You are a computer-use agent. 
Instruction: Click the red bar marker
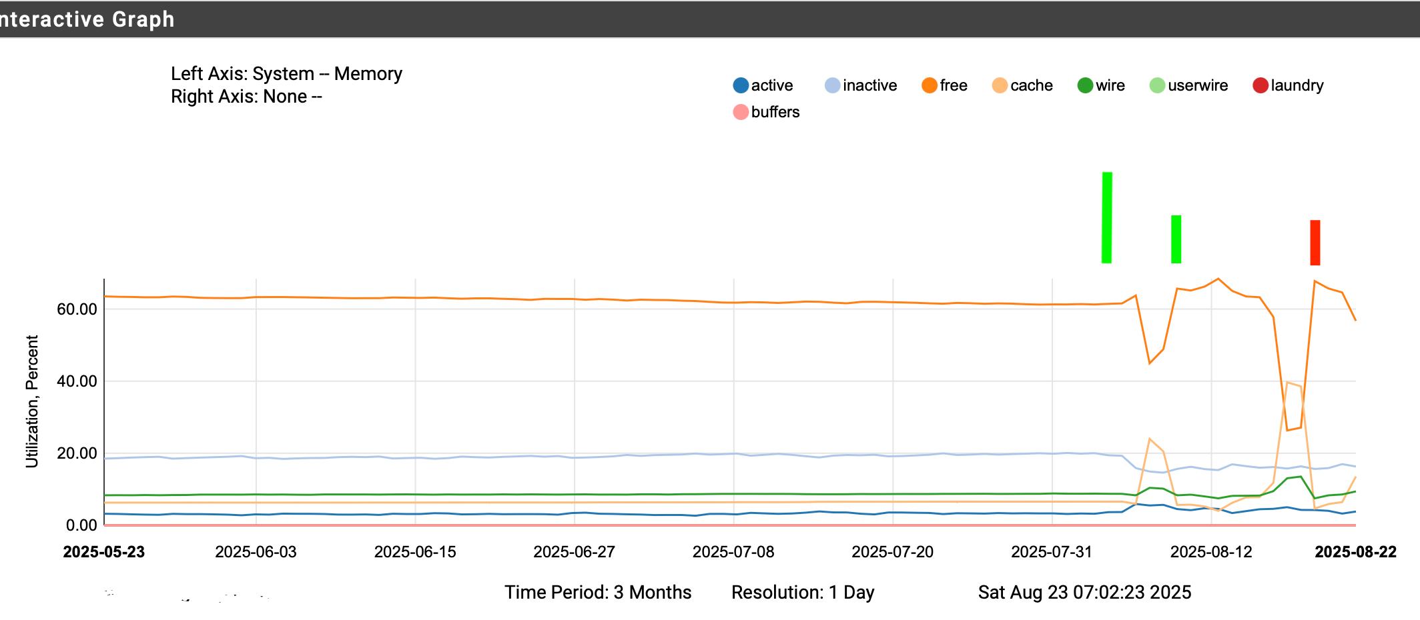(x=1315, y=243)
